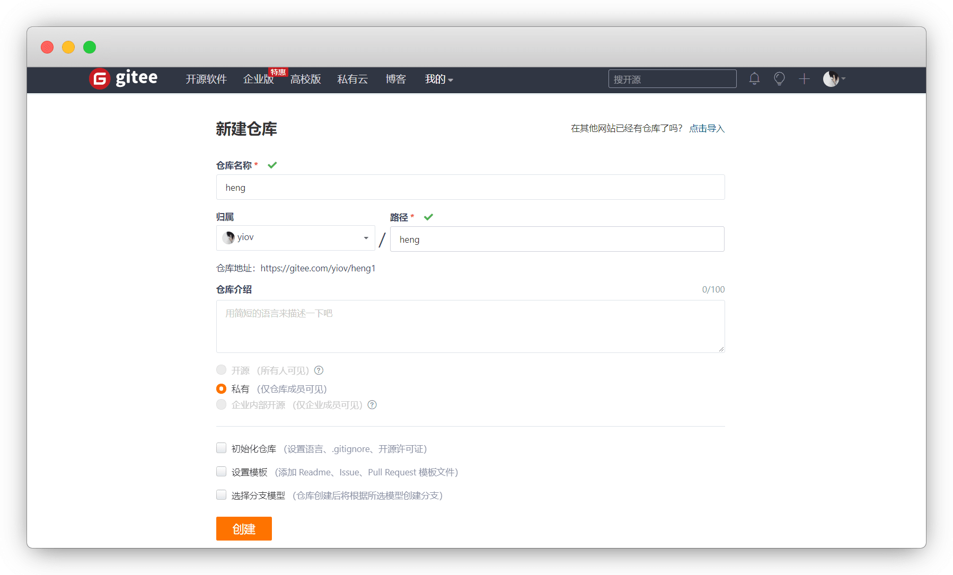Click the Gitee logo icon
The image size is (953, 575).
click(x=100, y=79)
